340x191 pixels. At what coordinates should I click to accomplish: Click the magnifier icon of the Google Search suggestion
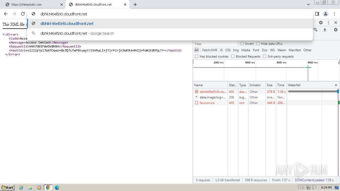pos(33,33)
